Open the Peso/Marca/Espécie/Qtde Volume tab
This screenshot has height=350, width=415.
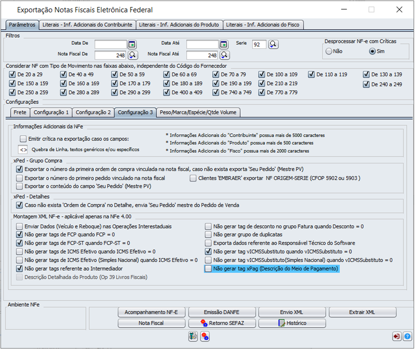tap(198, 112)
